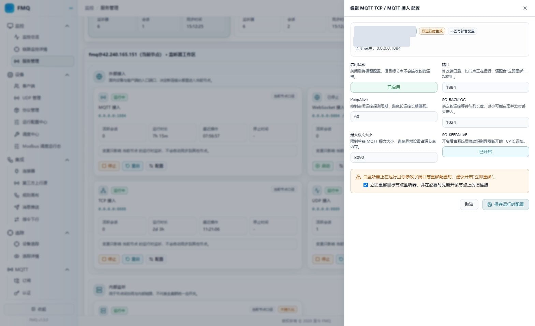Viewport: 535px width, 326px height.
Task: Click the 不回写部署配置 tag
Action: pos(462,31)
